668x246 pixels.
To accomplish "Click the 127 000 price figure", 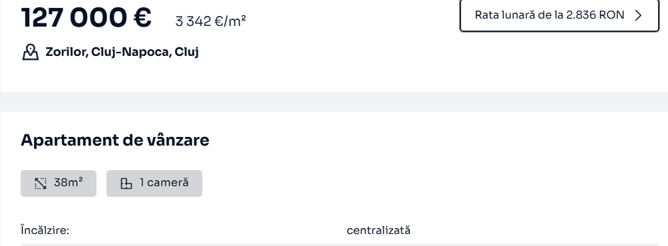I will click(x=74, y=17).
